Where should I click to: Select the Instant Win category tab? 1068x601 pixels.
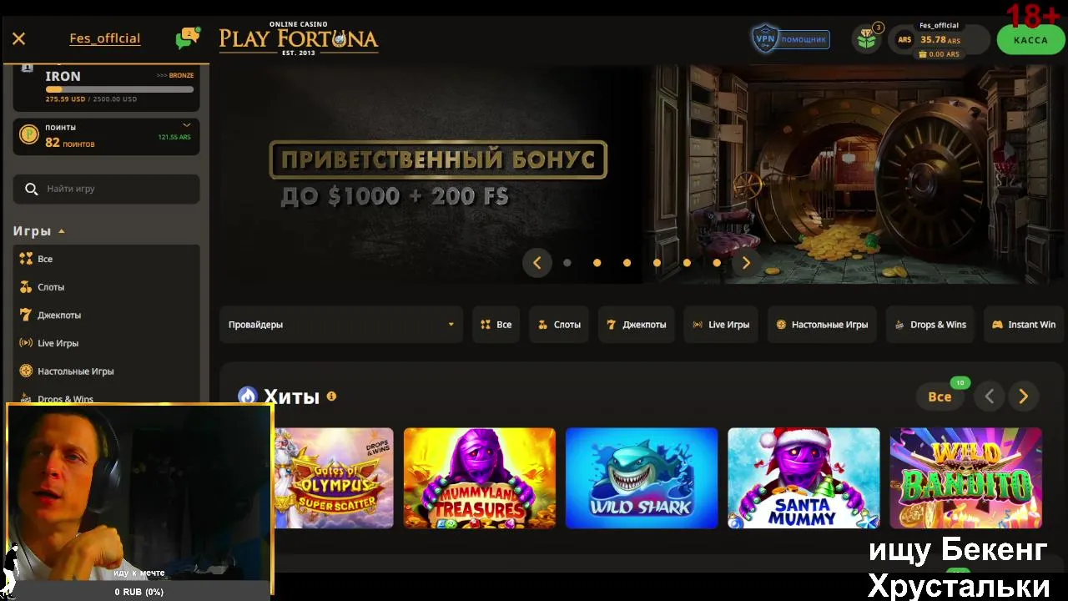pyautogui.click(x=1024, y=325)
